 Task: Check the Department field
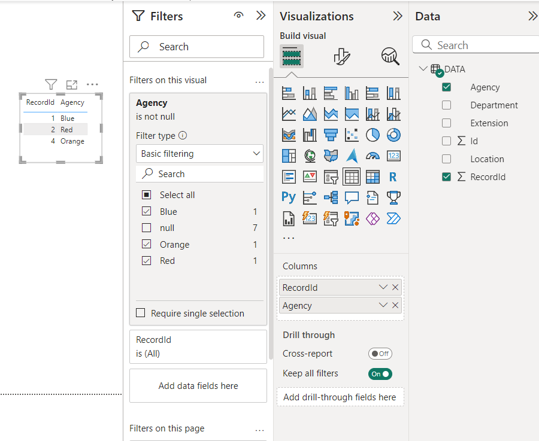(446, 105)
